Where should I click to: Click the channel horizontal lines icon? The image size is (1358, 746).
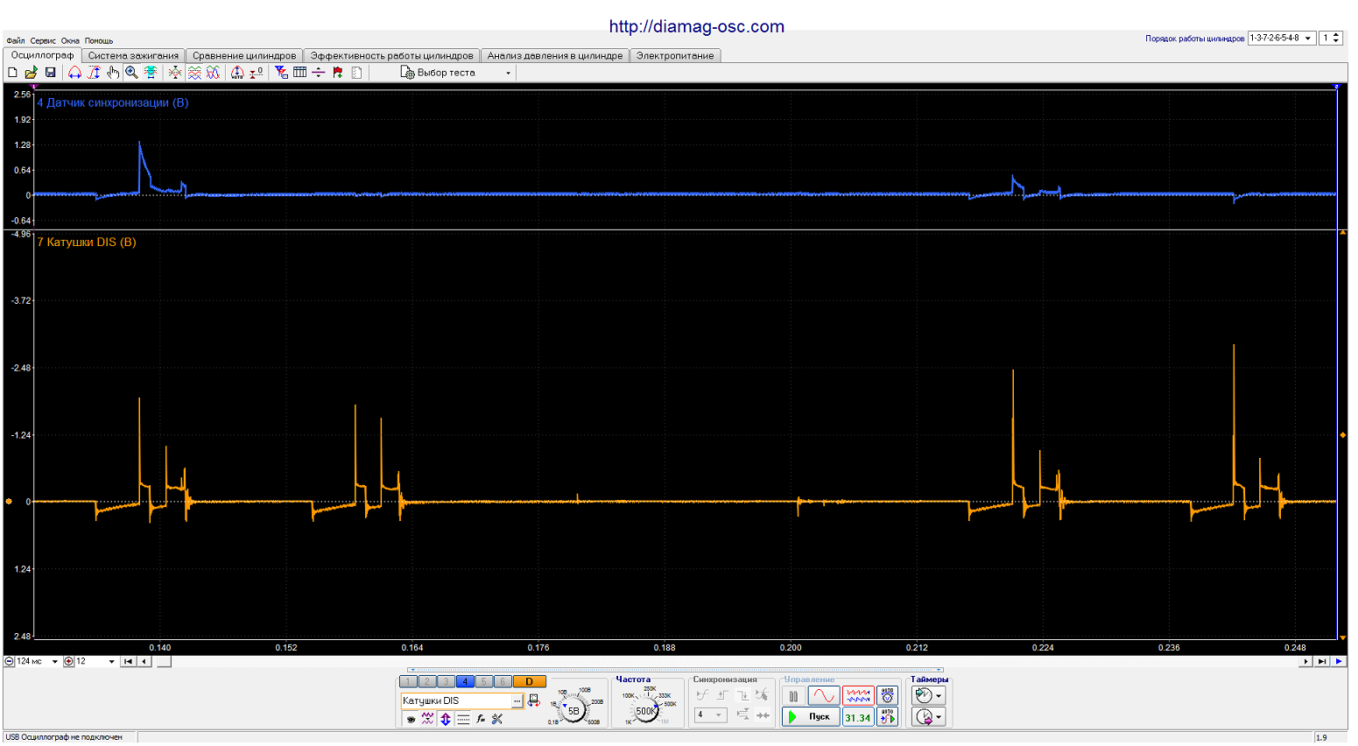pyautogui.click(x=463, y=719)
